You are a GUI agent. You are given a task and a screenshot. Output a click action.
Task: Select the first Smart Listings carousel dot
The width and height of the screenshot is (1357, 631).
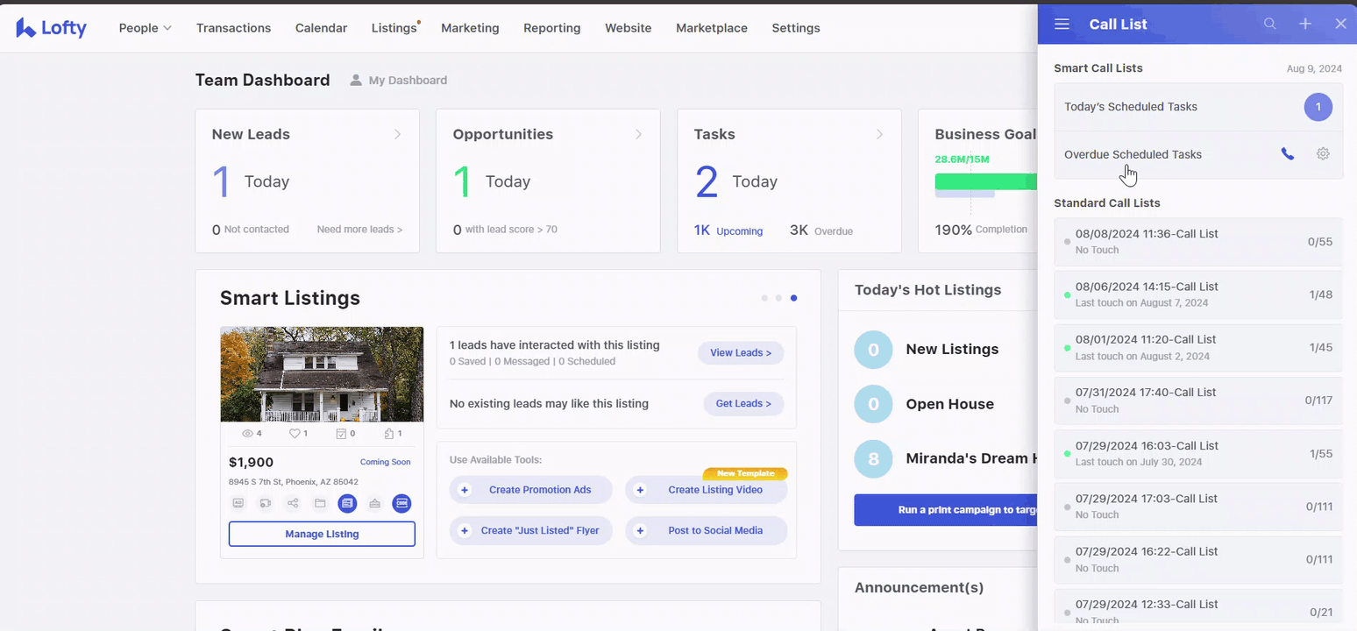point(764,298)
